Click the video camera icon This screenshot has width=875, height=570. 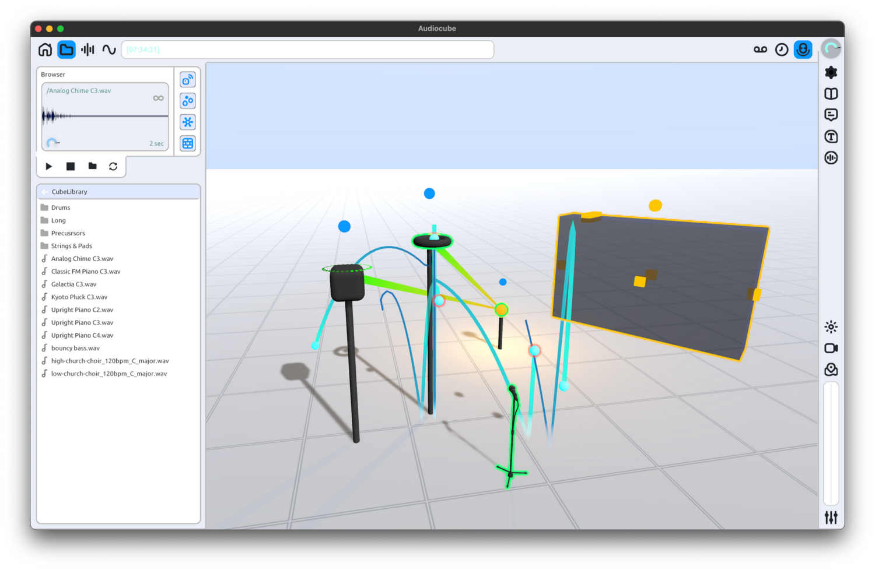(x=831, y=348)
